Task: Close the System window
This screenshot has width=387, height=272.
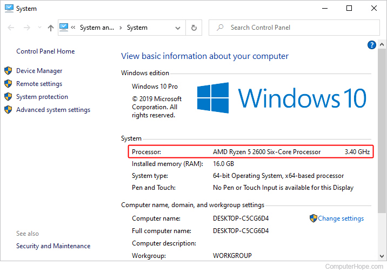Action: 374,9
